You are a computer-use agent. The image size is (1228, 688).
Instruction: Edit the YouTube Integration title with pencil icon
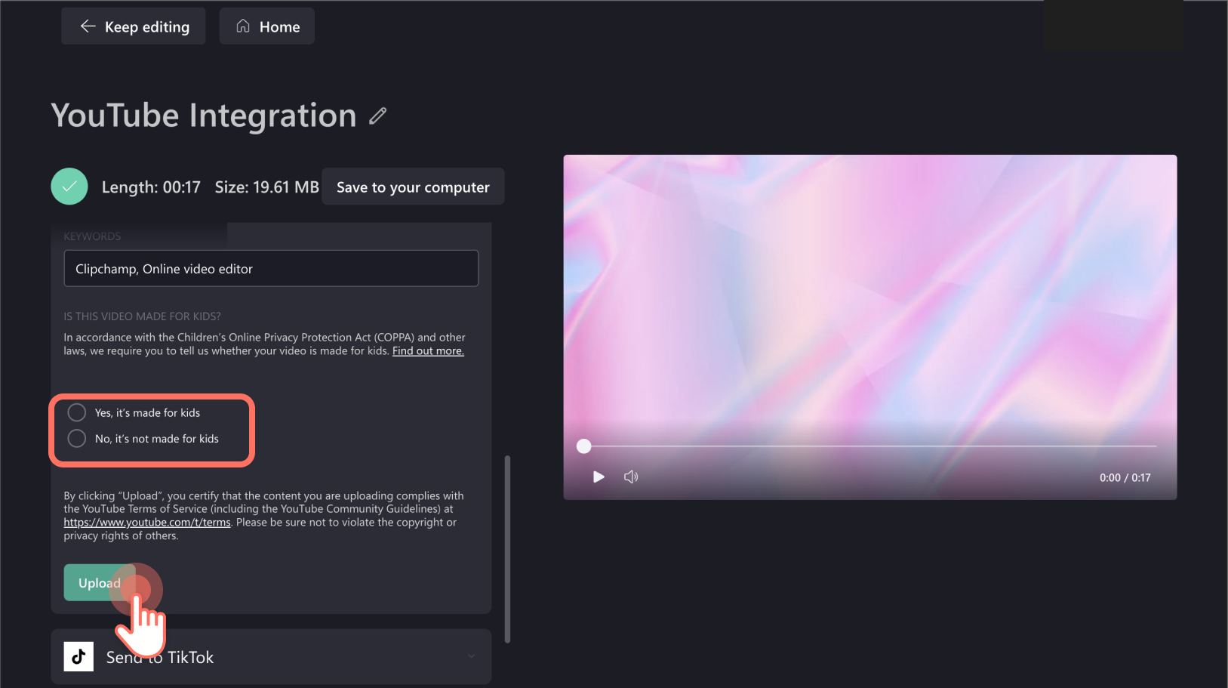[x=378, y=116]
